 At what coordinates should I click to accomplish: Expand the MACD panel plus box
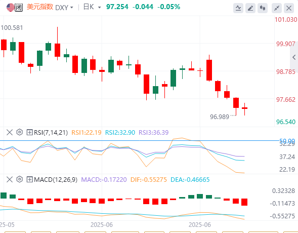coord(29,179)
